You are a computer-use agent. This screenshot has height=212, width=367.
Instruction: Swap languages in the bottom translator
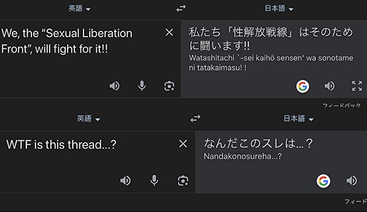pos(195,118)
